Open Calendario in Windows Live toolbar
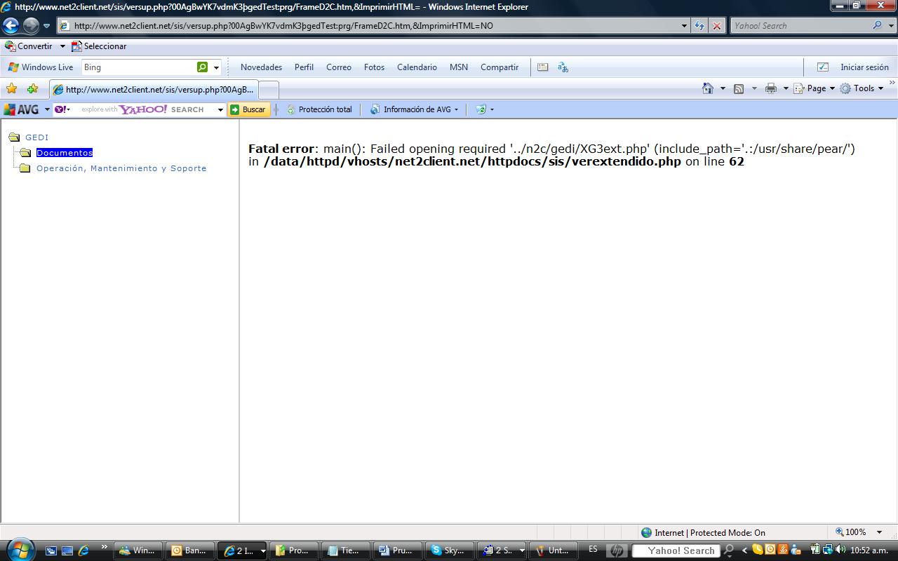898x561 pixels. 417,67
